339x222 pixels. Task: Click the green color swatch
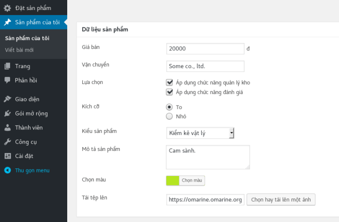[173, 180]
